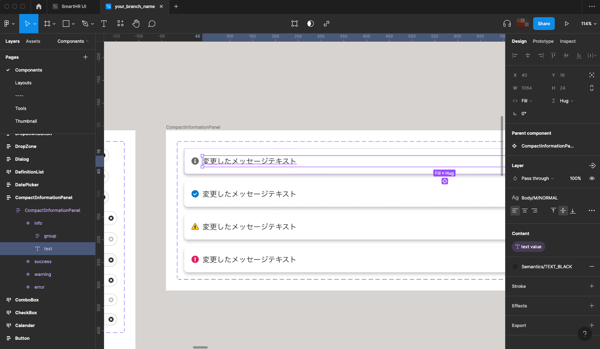The image size is (600, 349).
Task: Click the Present play icon
Action: click(x=566, y=24)
